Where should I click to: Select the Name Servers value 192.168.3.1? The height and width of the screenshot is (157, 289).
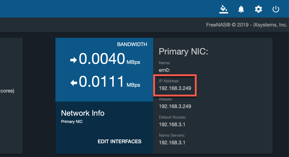[x=172, y=142]
